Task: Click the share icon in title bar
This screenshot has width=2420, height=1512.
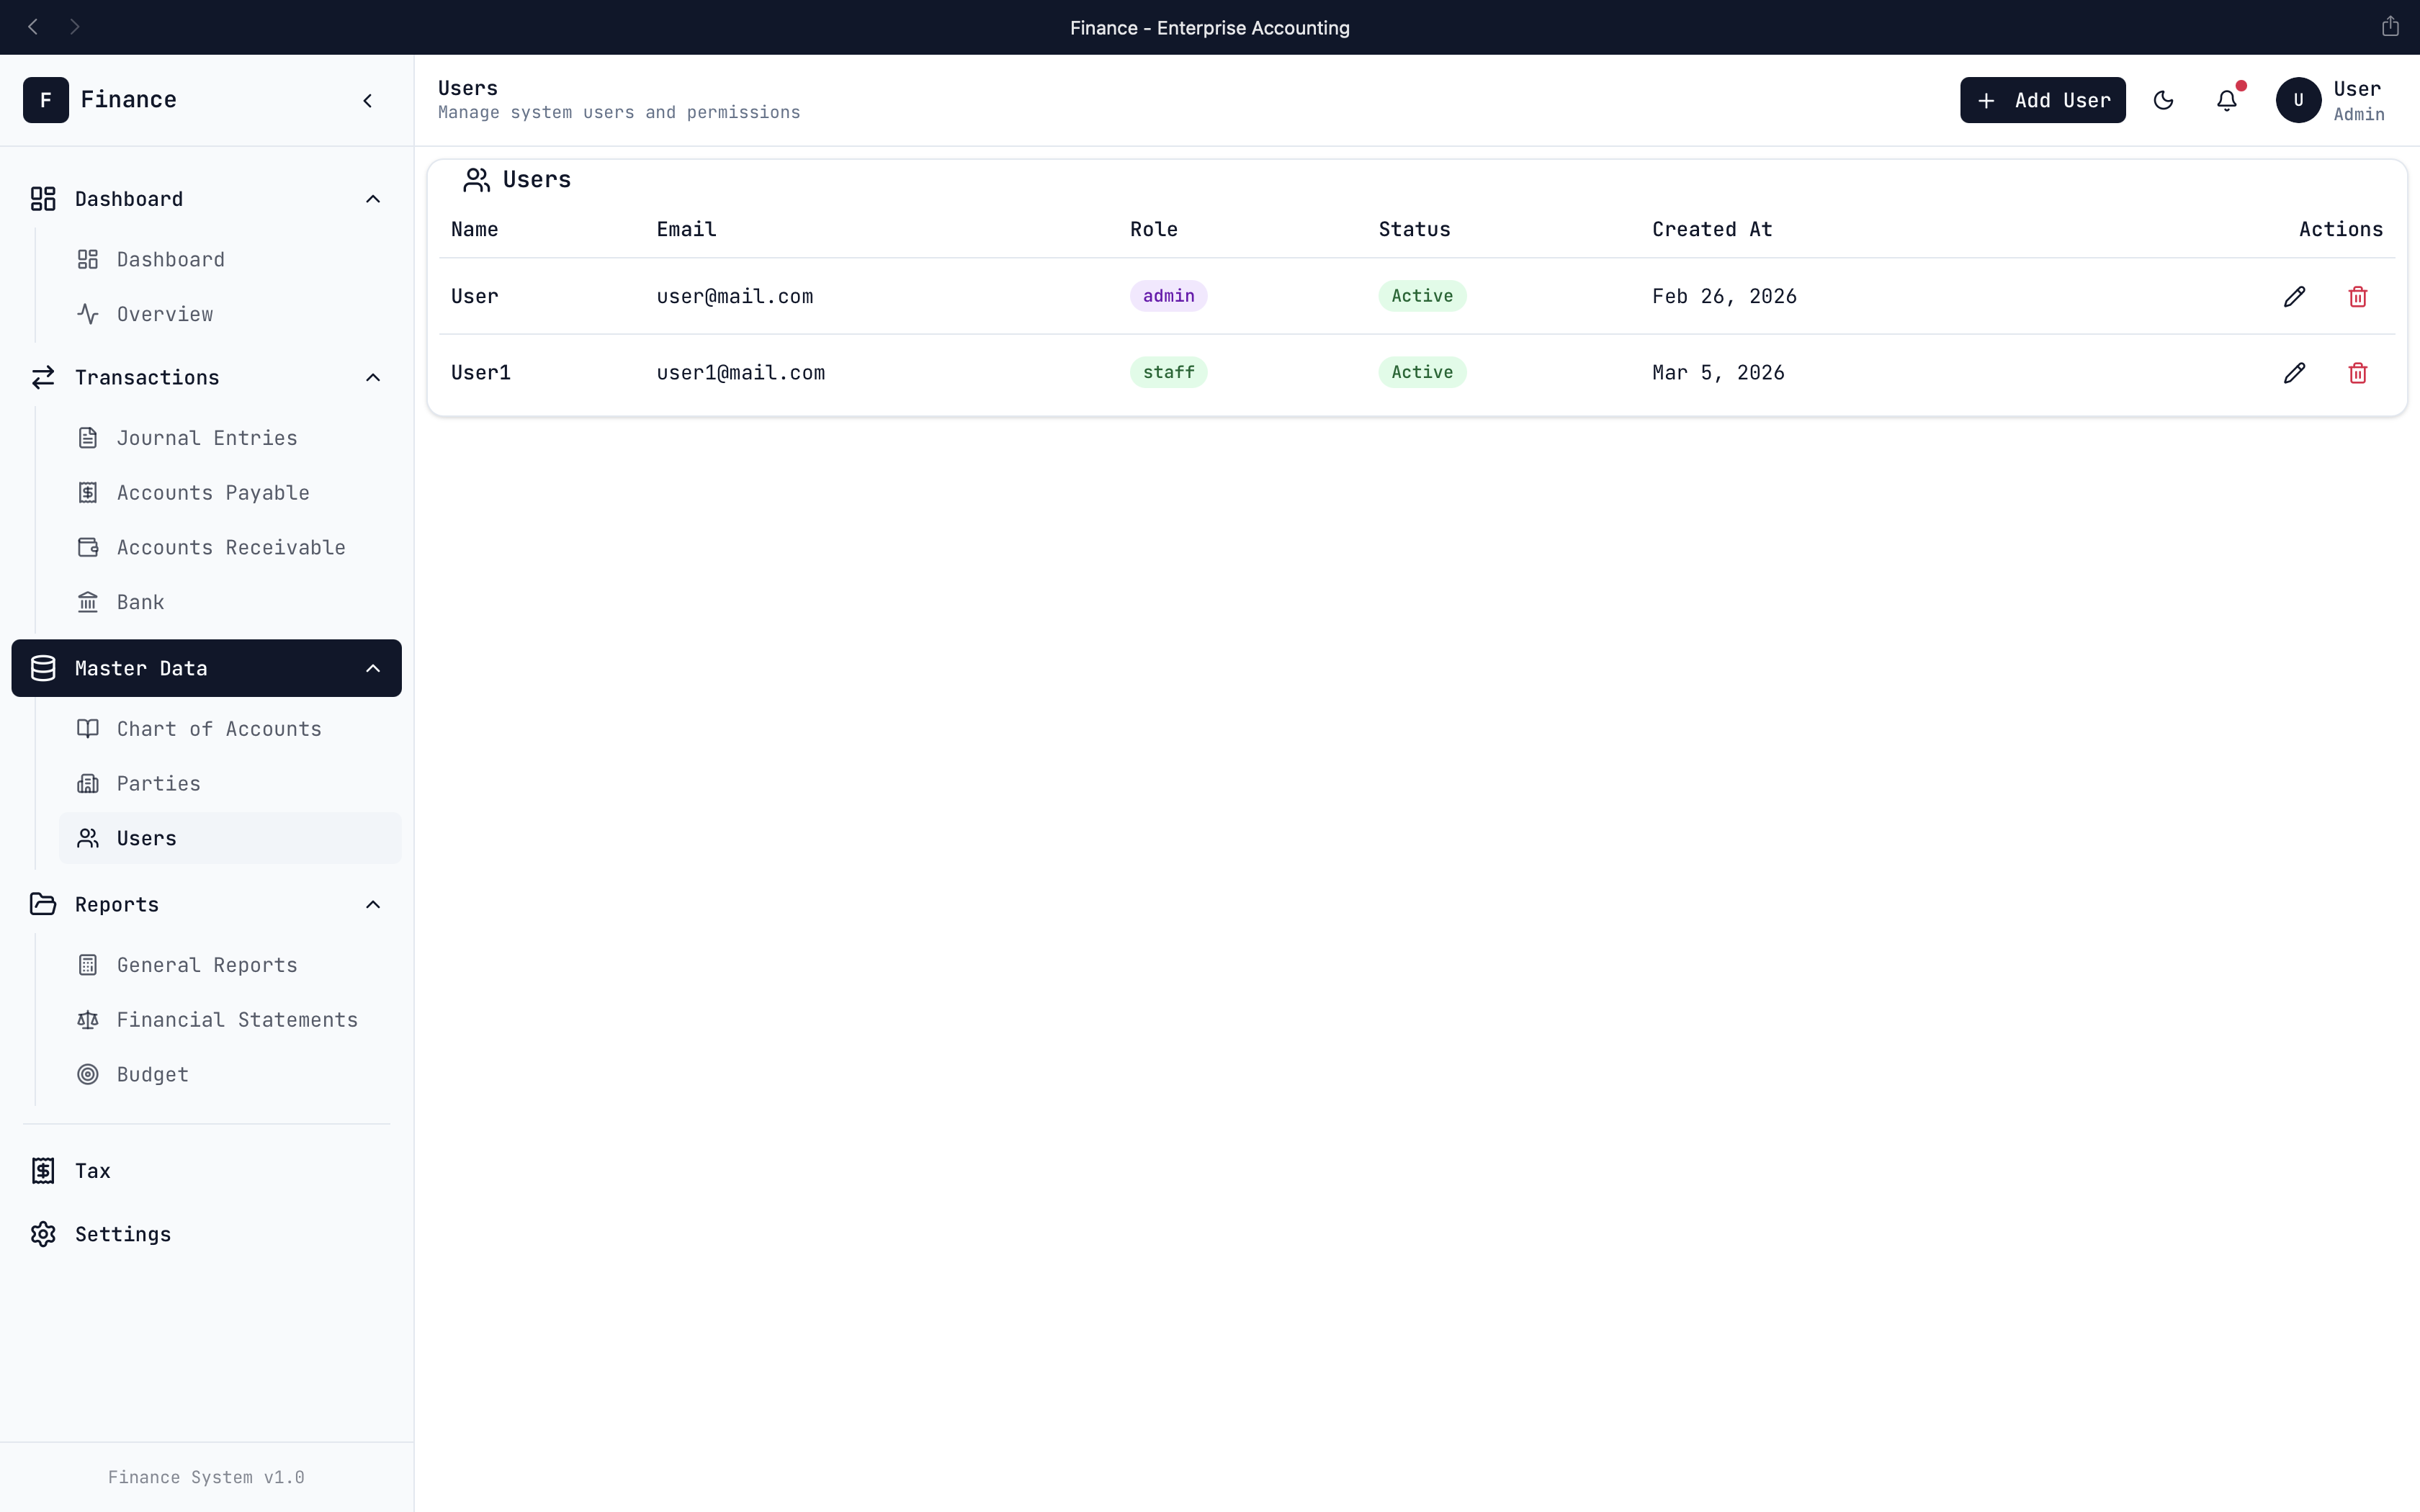Action: (x=2390, y=27)
